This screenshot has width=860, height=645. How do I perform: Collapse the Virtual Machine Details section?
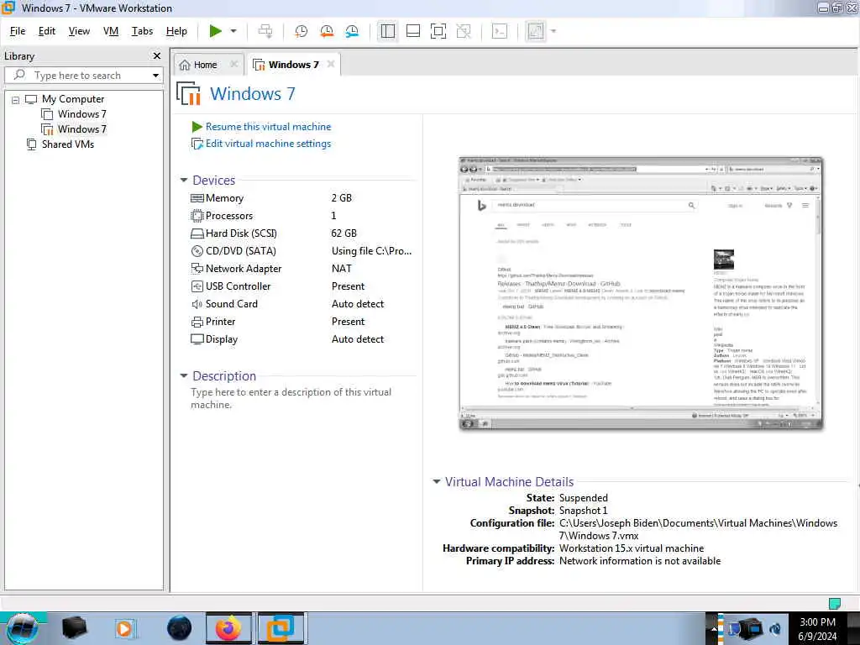(437, 481)
